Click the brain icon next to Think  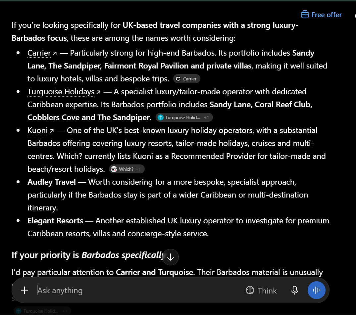(250, 290)
